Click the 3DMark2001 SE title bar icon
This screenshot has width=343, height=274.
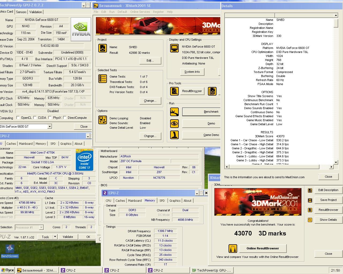tap(96, 5)
